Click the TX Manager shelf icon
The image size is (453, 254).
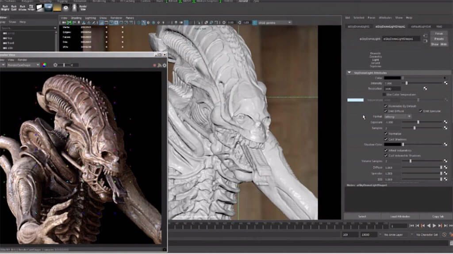[x=31, y=7]
